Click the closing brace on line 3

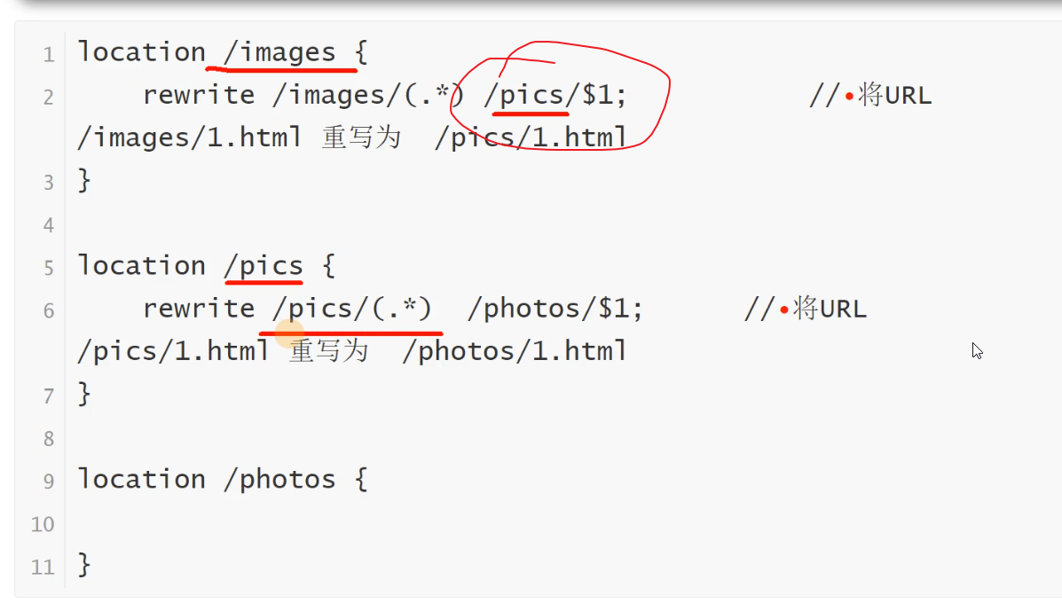(84, 180)
